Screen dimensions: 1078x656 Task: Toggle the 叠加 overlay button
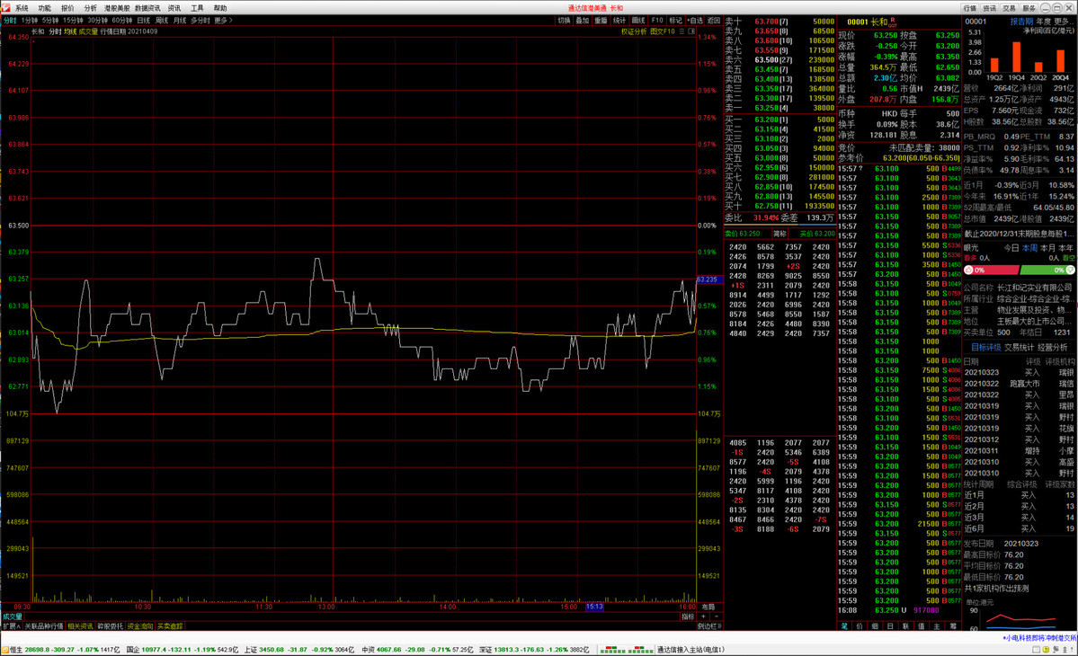583,21
